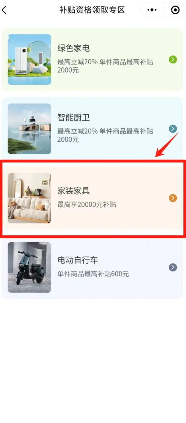Select the 绿色家电 appliance thumbnail
The height and width of the screenshot is (423, 186).
click(x=29, y=59)
